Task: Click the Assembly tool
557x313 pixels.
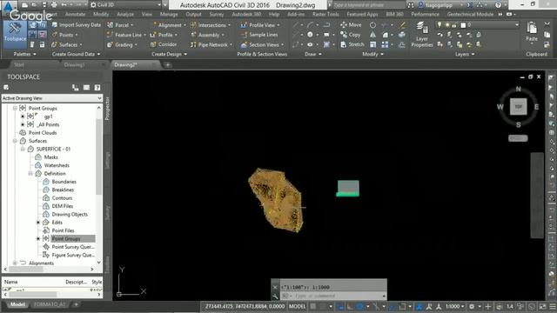Action: click(207, 35)
